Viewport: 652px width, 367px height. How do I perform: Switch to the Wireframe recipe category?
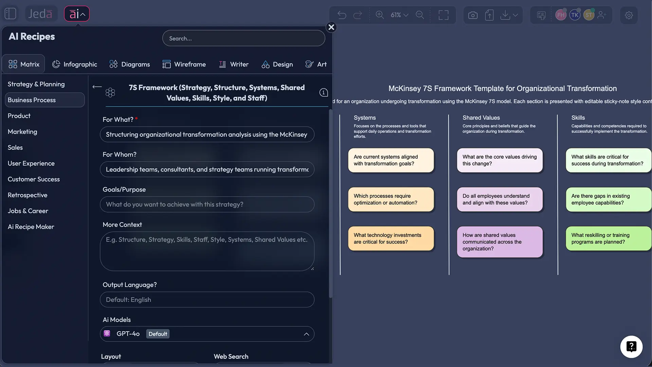tap(184, 64)
